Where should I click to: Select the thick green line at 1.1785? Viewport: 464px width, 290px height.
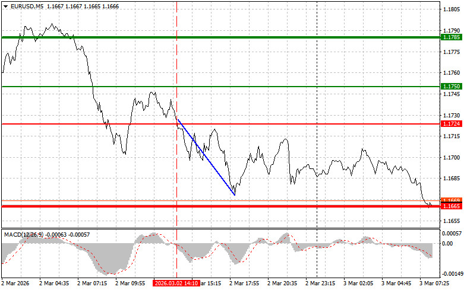238,37
